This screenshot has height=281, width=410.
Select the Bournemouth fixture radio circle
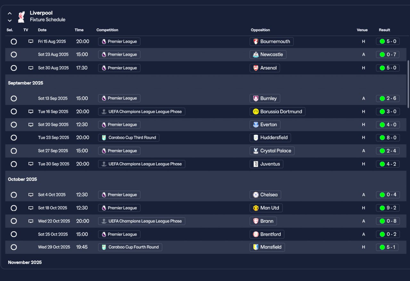(14, 41)
